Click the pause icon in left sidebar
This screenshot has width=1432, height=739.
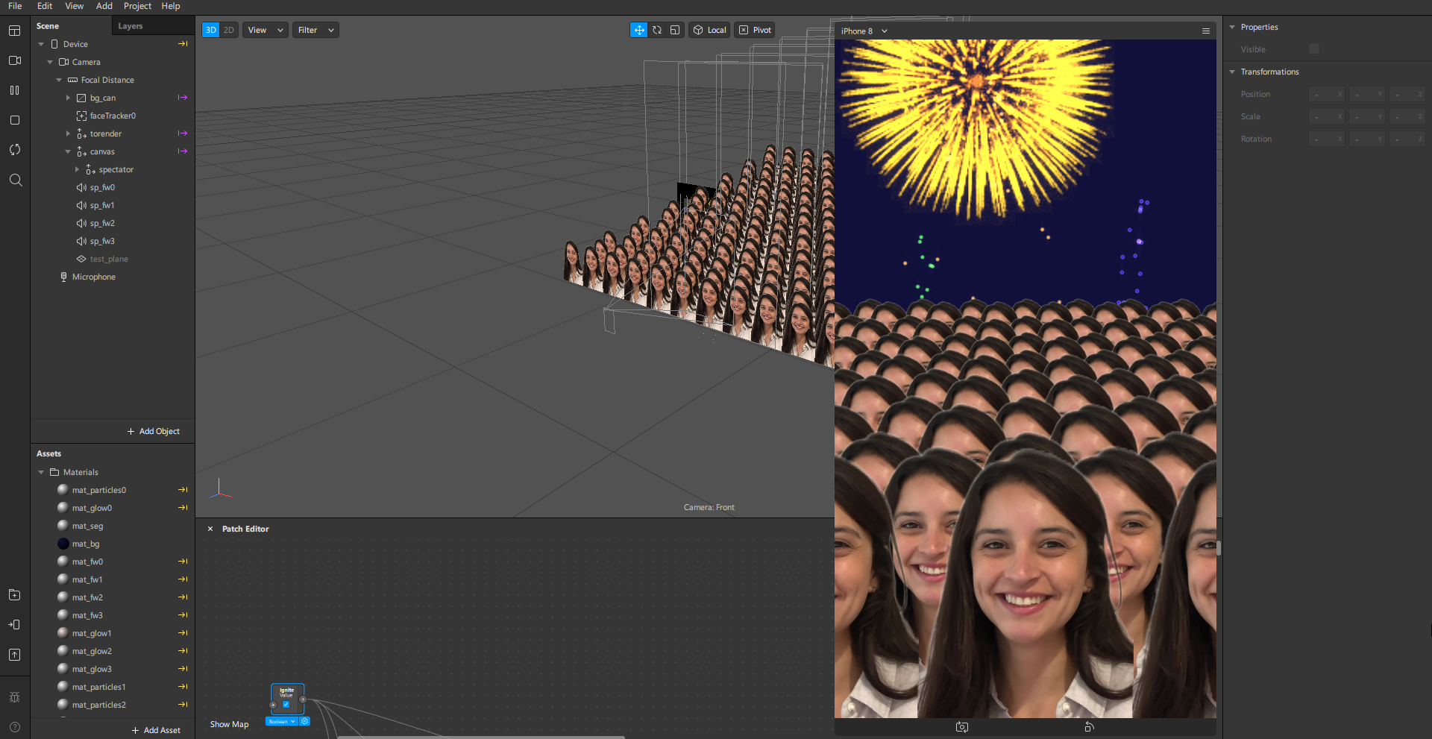(15, 90)
